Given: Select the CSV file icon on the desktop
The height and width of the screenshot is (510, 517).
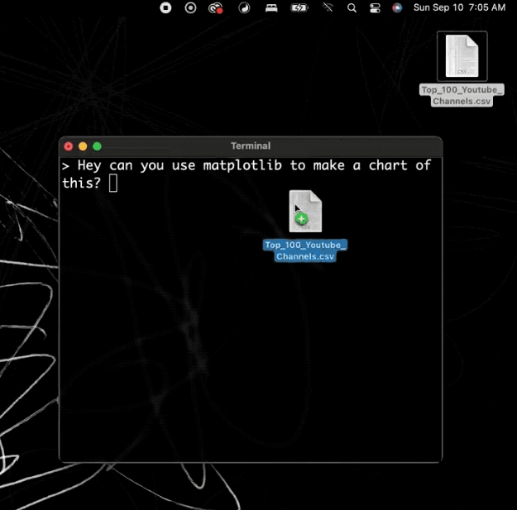Looking at the screenshot, I should coord(462,55).
